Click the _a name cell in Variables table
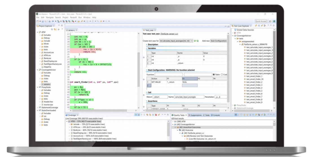Viewport: 312px width, 157px height. (x=190, y=56)
